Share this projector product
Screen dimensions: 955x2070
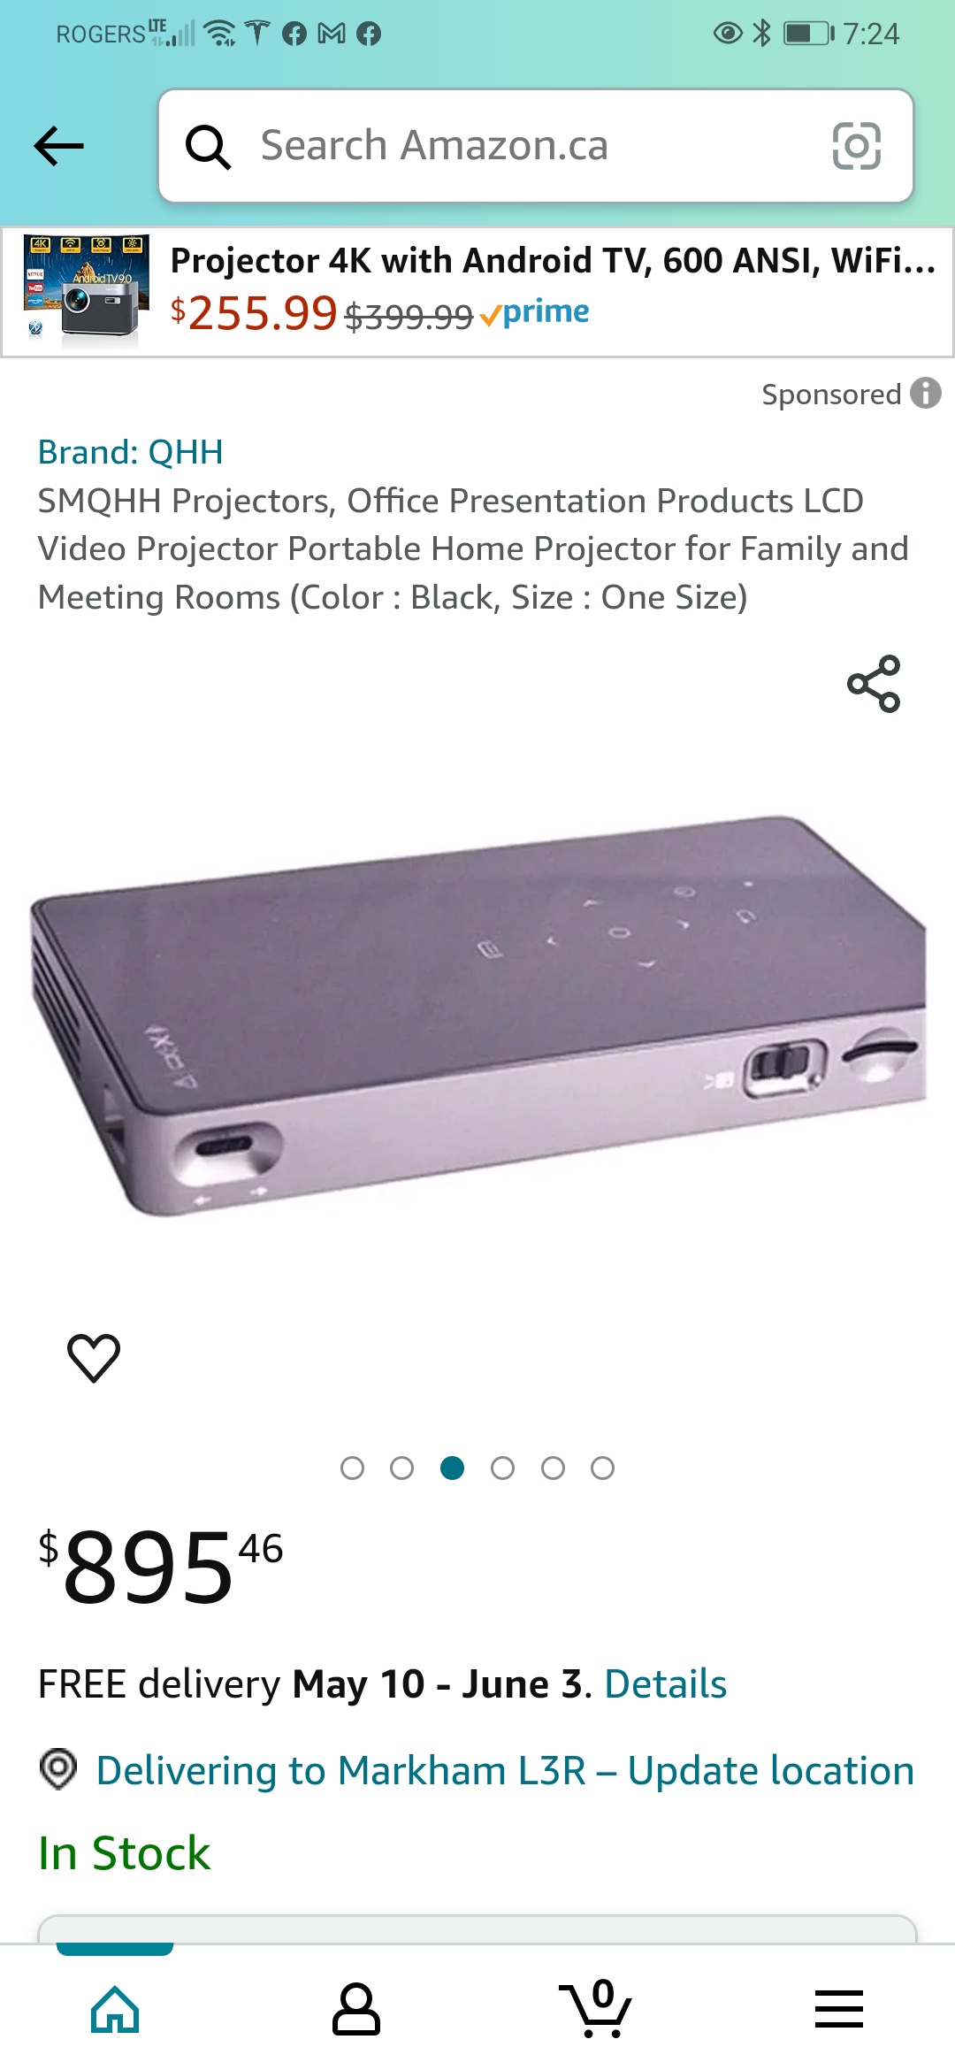[874, 684]
